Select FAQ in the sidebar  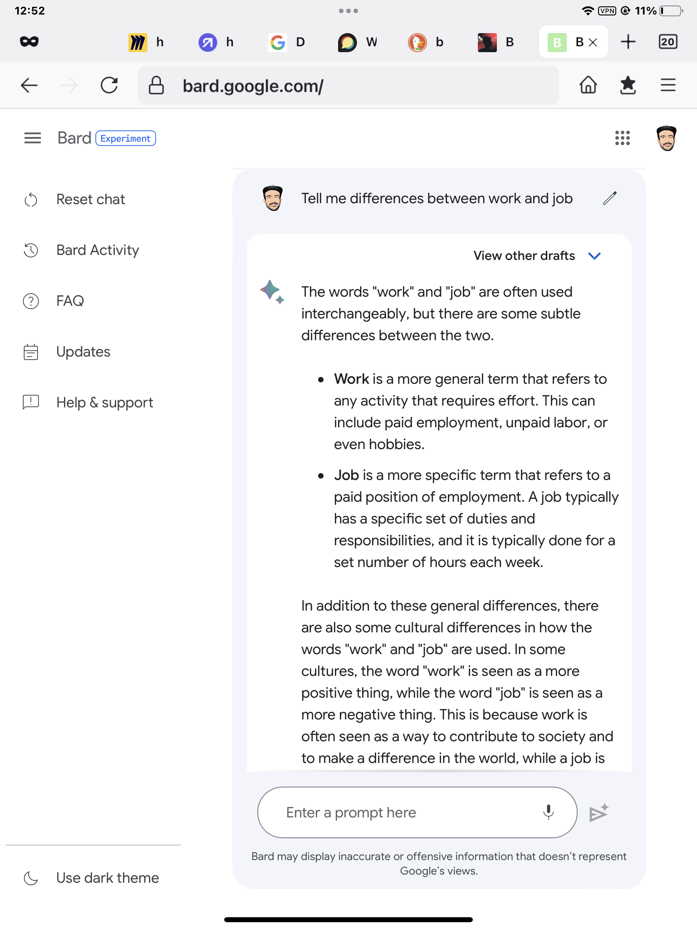(x=70, y=301)
